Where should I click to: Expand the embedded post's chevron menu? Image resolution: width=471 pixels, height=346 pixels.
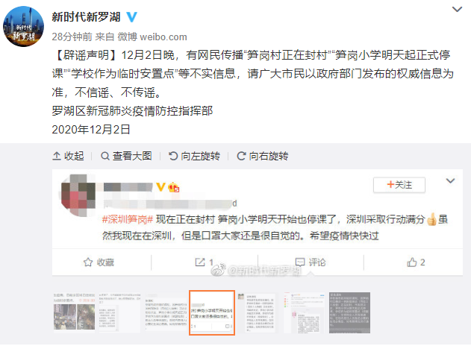click(x=450, y=181)
